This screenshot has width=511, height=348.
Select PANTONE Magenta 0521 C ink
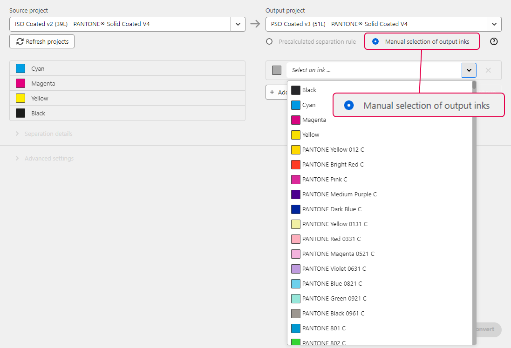tap(380, 254)
